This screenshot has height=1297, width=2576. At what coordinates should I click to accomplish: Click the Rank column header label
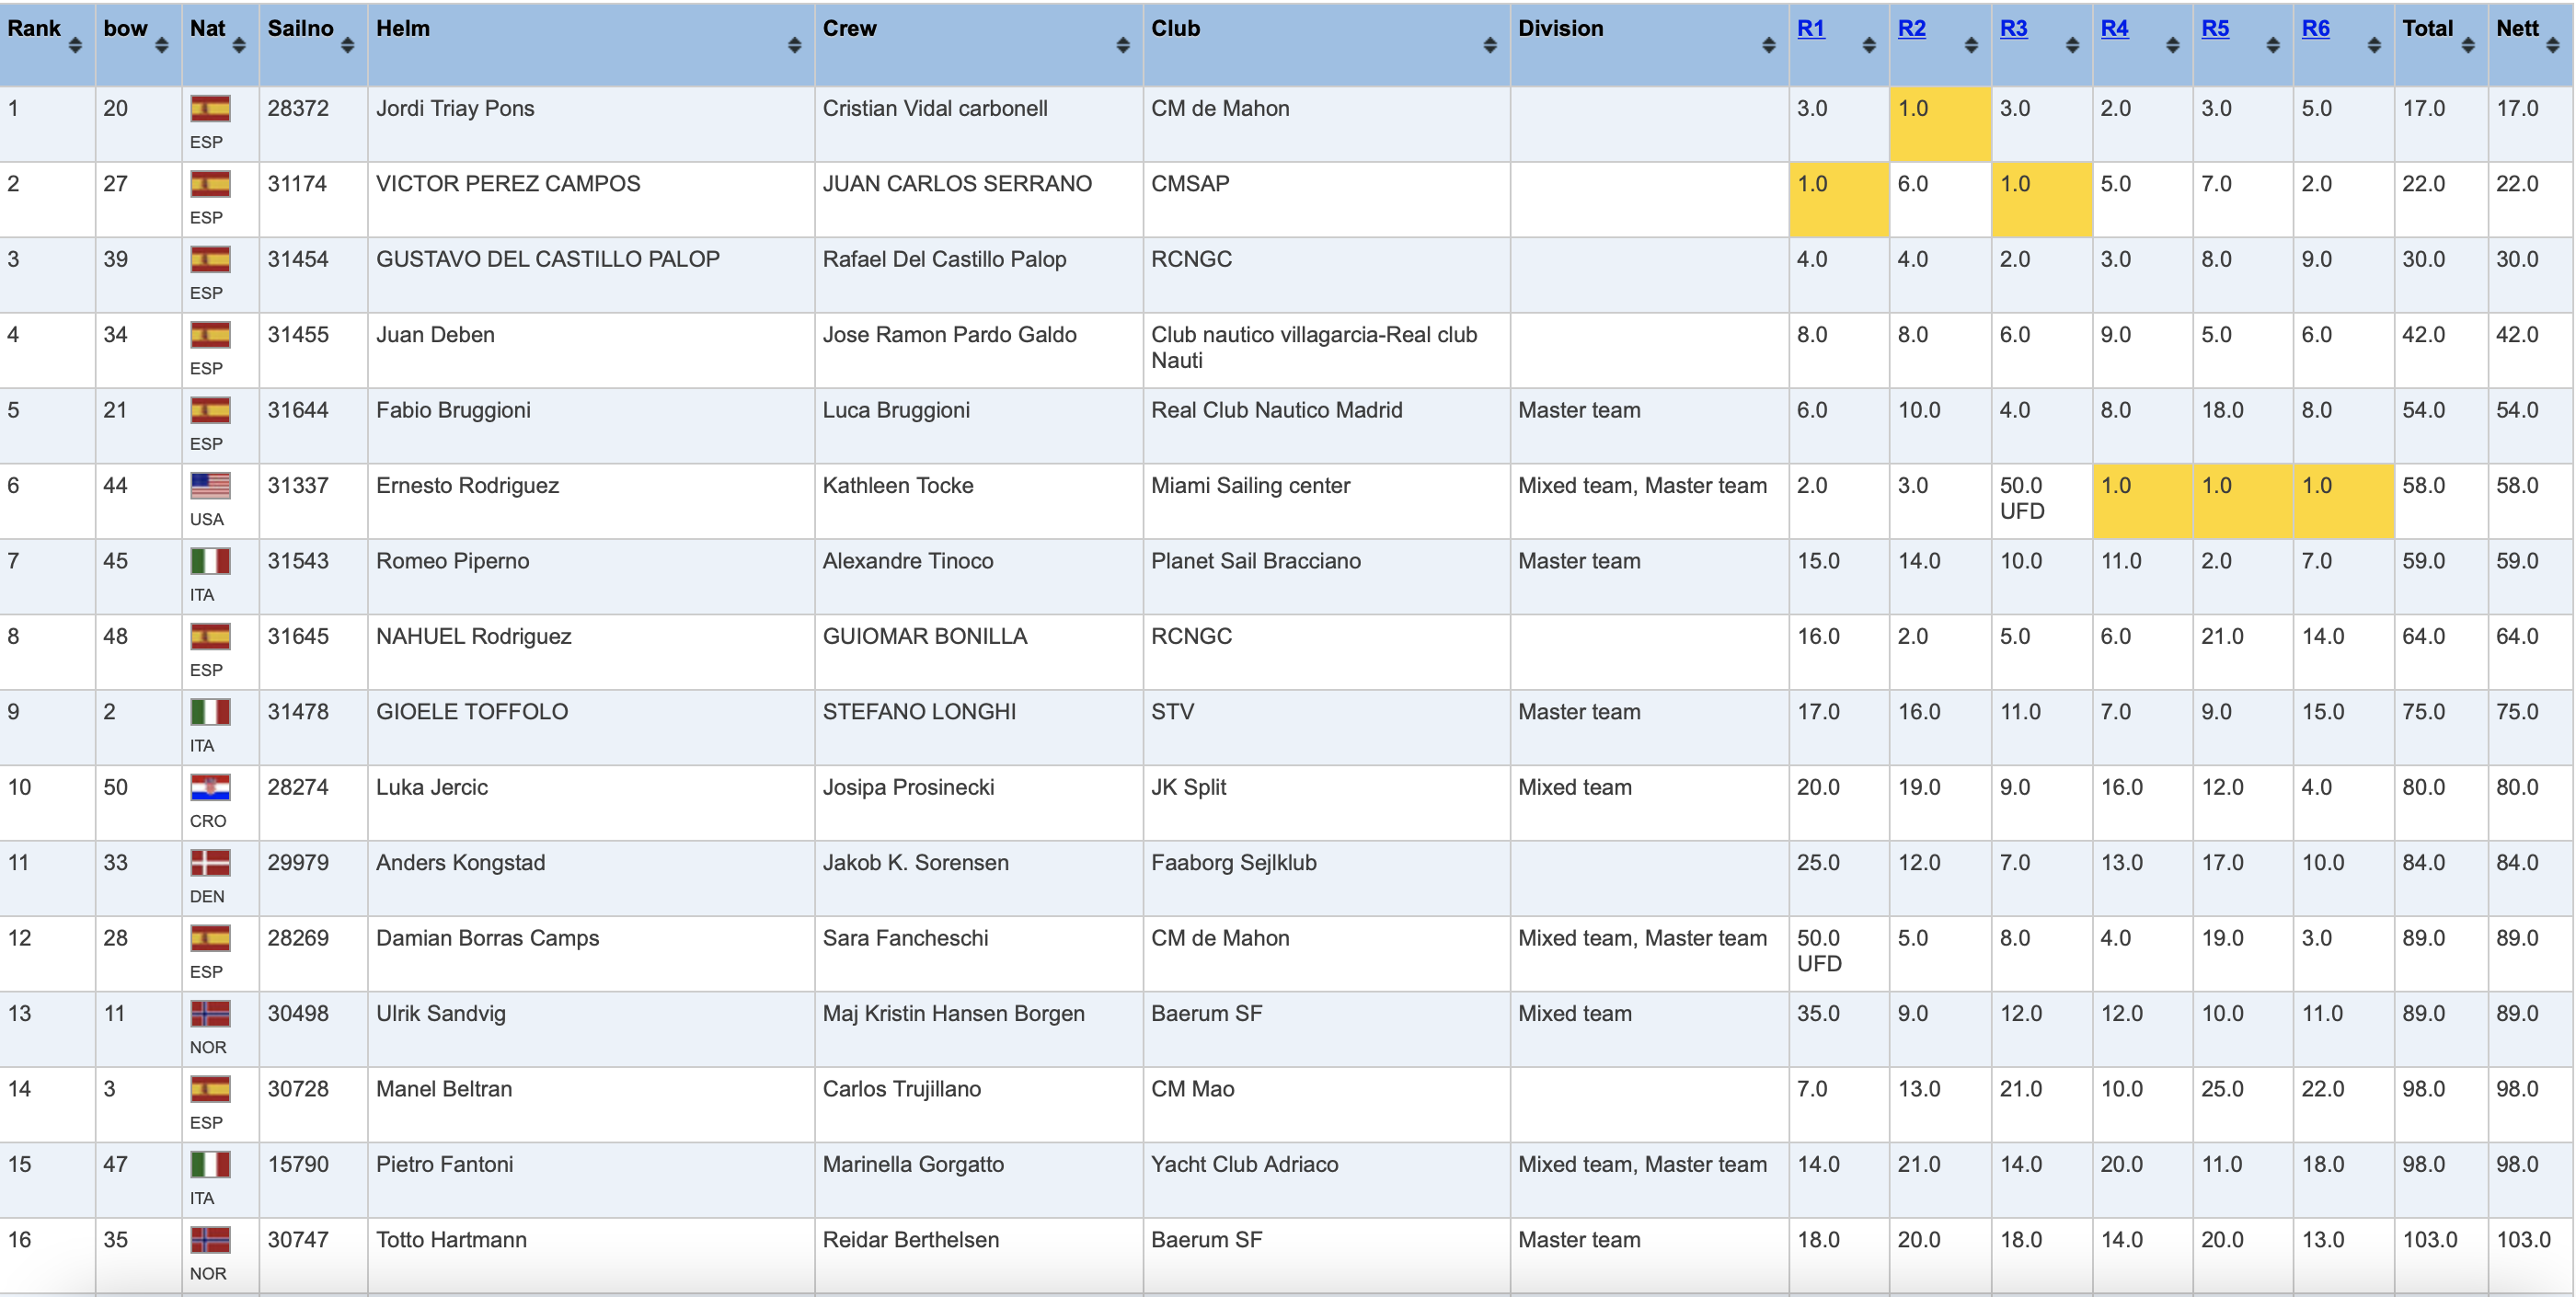(34, 28)
